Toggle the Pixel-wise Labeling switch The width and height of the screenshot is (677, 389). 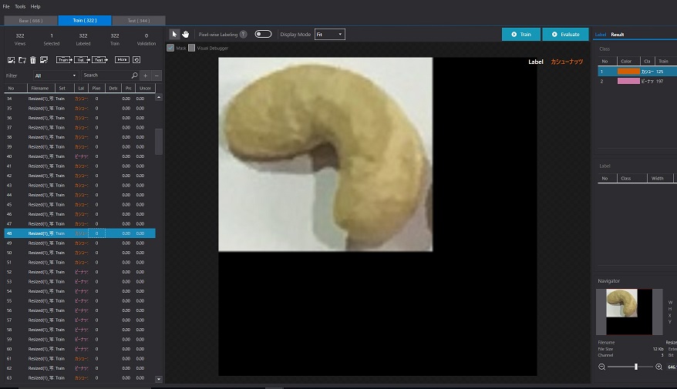click(263, 34)
